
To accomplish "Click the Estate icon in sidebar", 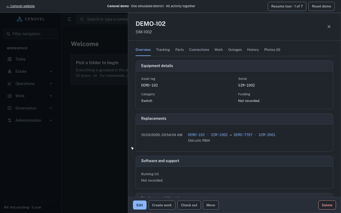I will (10, 71).
